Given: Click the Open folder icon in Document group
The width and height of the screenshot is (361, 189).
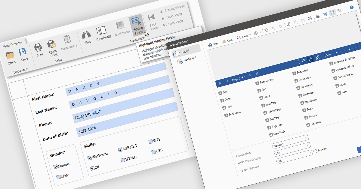Looking at the screenshot, I should [11, 55].
